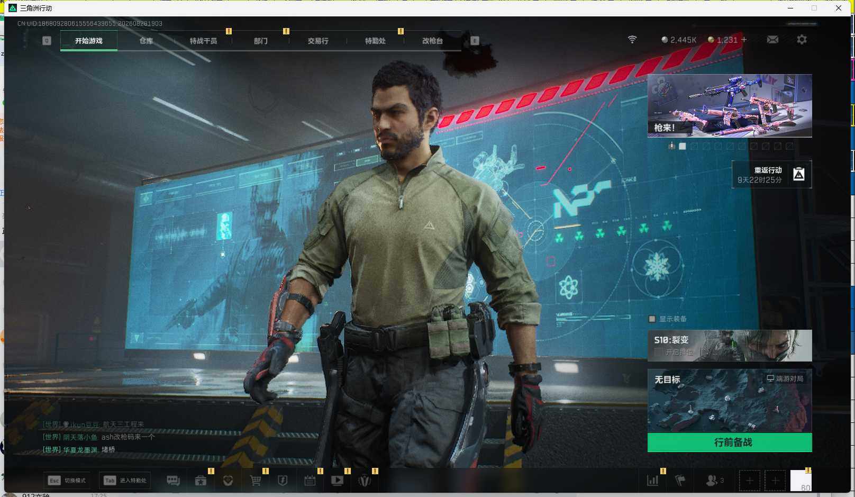Open the S10:裂变 season banner

[x=730, y=346]
